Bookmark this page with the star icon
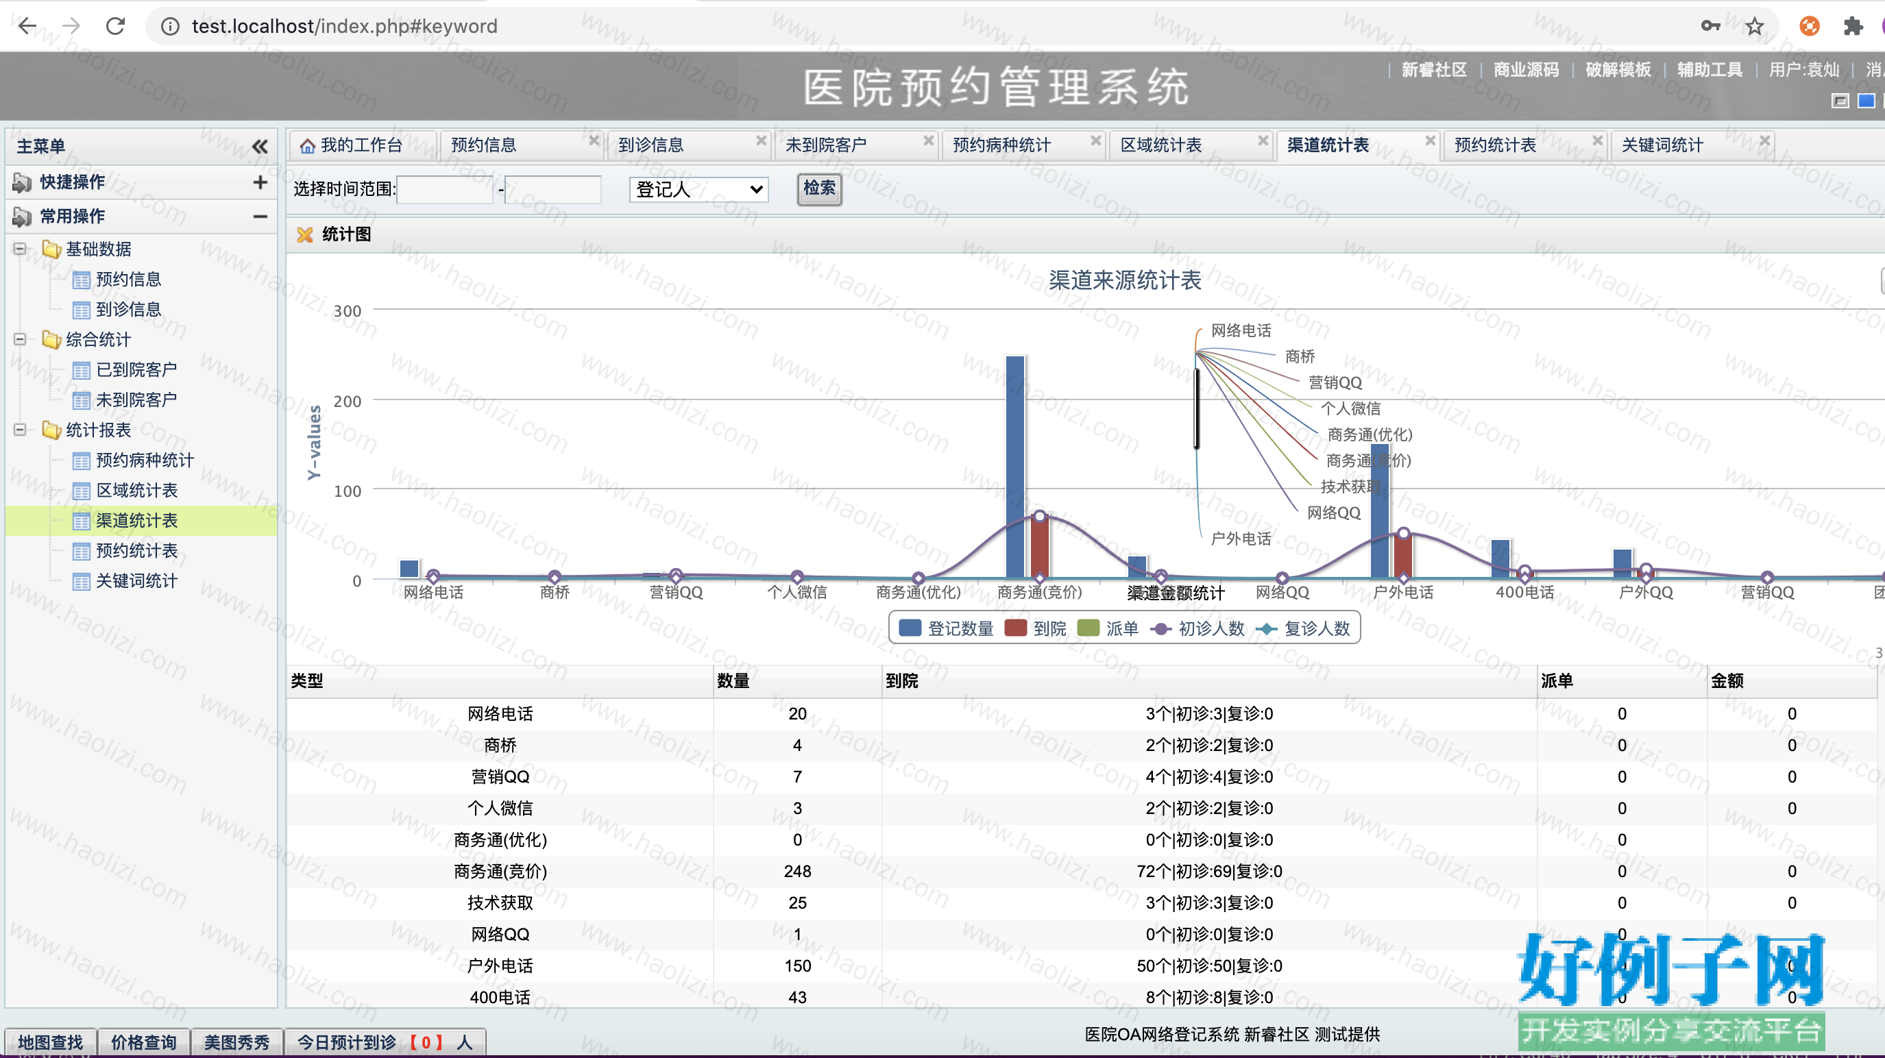 coord(1754,26)
